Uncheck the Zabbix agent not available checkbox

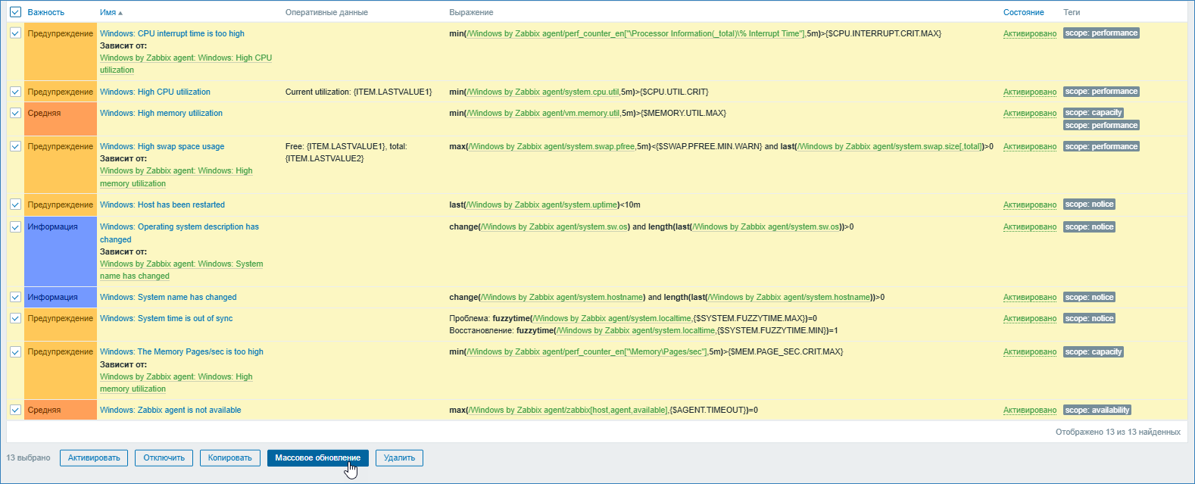click(15, 410)
